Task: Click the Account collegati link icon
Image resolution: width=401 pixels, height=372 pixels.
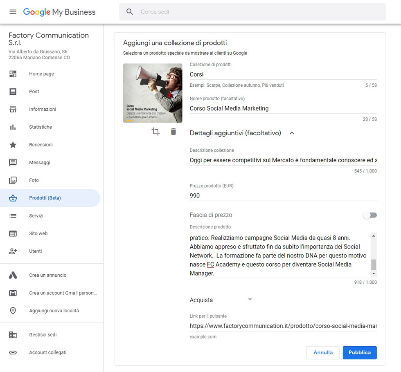Action: pos(13,352)
